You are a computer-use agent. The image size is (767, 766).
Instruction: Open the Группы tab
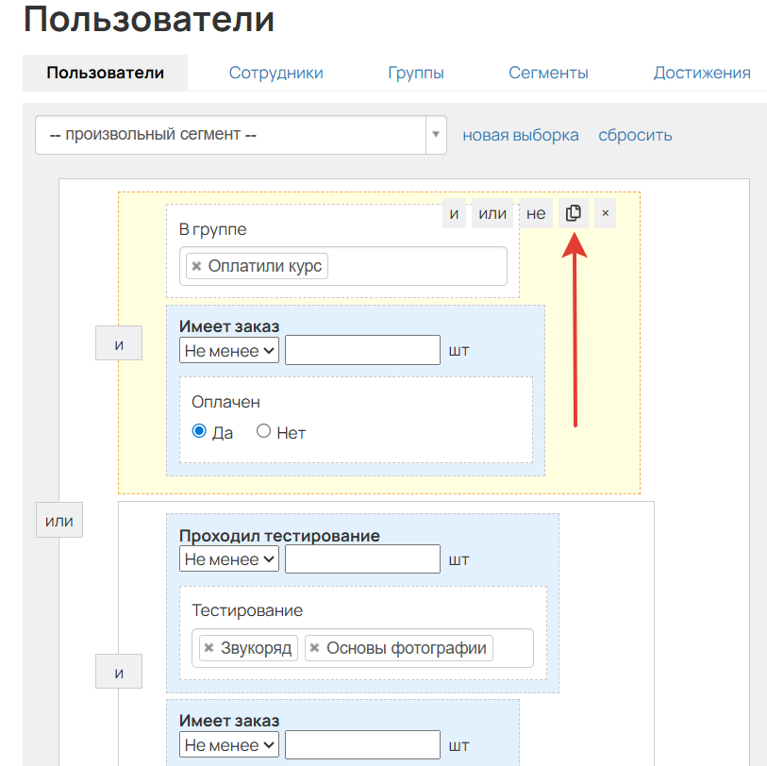point(416,73)
